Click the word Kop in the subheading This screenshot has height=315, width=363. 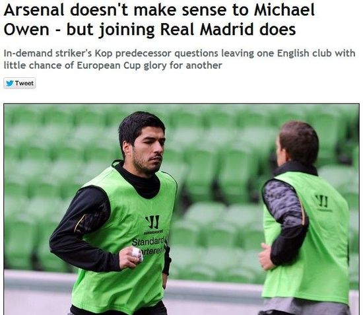pyautogui.click(x=104, y=53)
